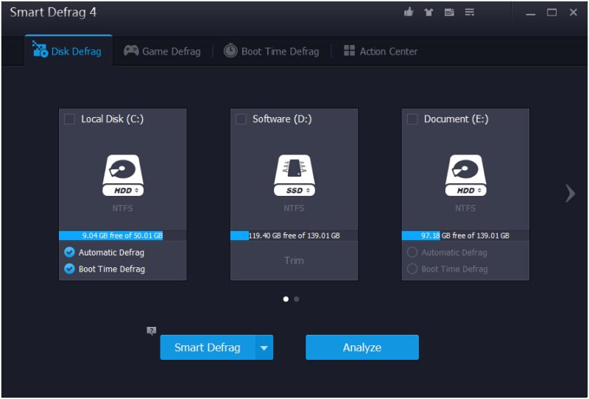Check the Software (D:) checkbox
The width and height of the screenshot is (589, 399).
tap(241, 119)
